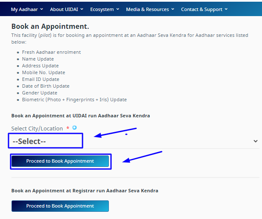Open the Contact & Support menu
The image size is (262, 219).
point(204,9)
